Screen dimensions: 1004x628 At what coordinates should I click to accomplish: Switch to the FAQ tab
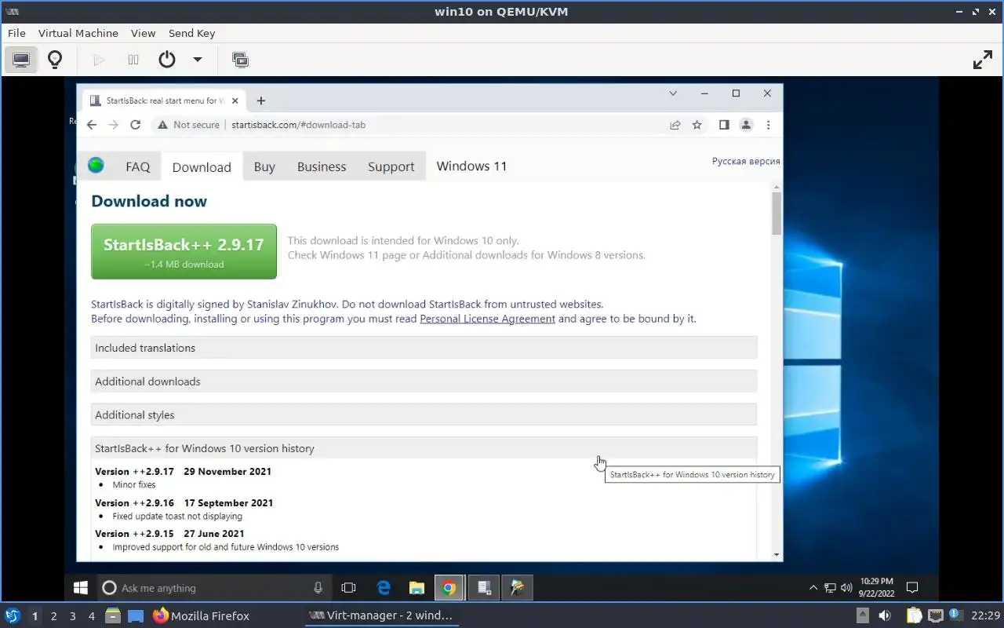(x=137, y=166)
